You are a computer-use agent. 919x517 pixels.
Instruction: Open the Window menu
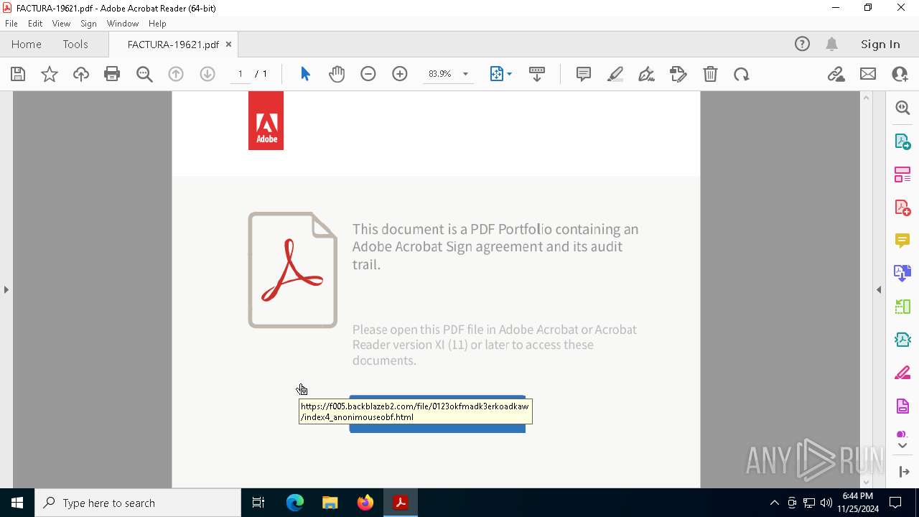(x=123, y=24)
